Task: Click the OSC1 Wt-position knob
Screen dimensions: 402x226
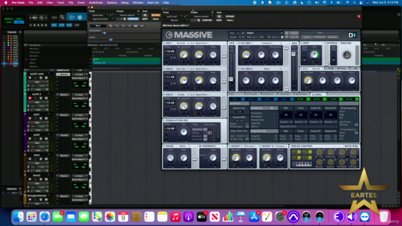Action: 183,55
